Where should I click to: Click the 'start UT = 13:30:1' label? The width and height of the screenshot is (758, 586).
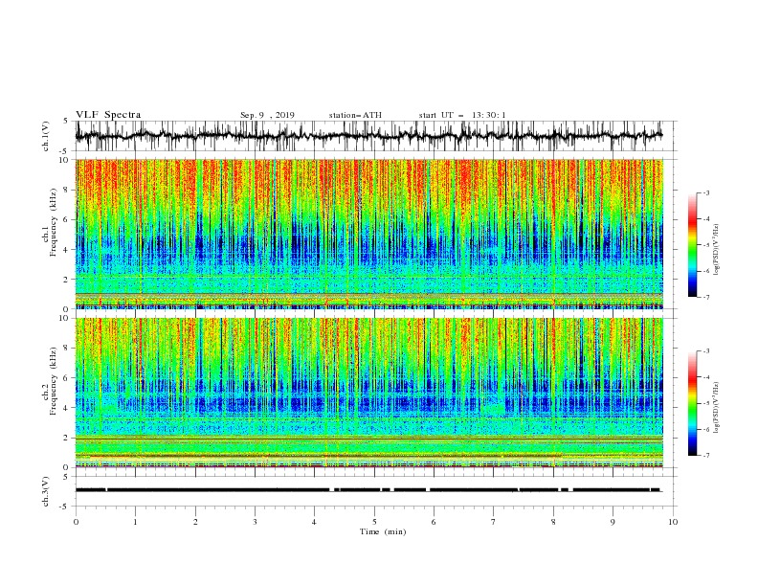[x=462, y=115]
